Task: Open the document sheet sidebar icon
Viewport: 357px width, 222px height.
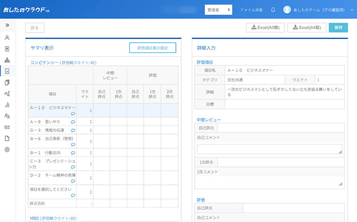Action: 7,49
